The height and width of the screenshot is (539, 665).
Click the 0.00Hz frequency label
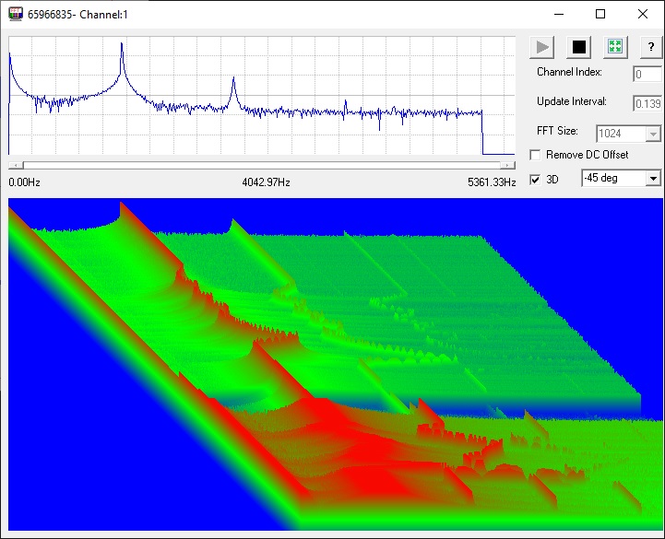[x=24, y=182]
